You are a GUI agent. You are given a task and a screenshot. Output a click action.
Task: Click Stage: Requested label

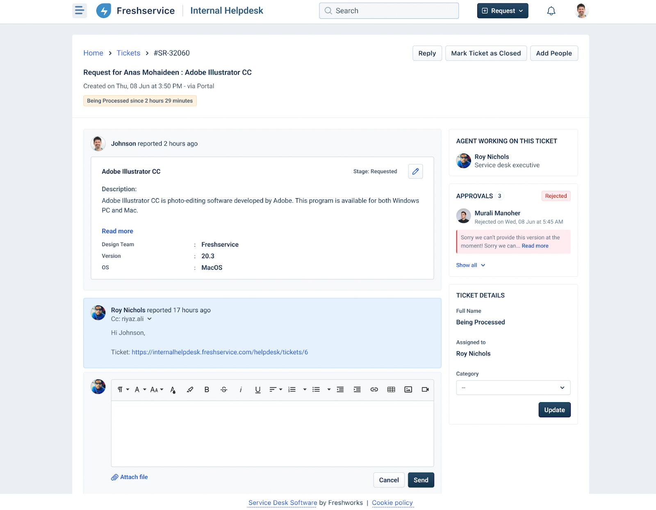point(375,172)
